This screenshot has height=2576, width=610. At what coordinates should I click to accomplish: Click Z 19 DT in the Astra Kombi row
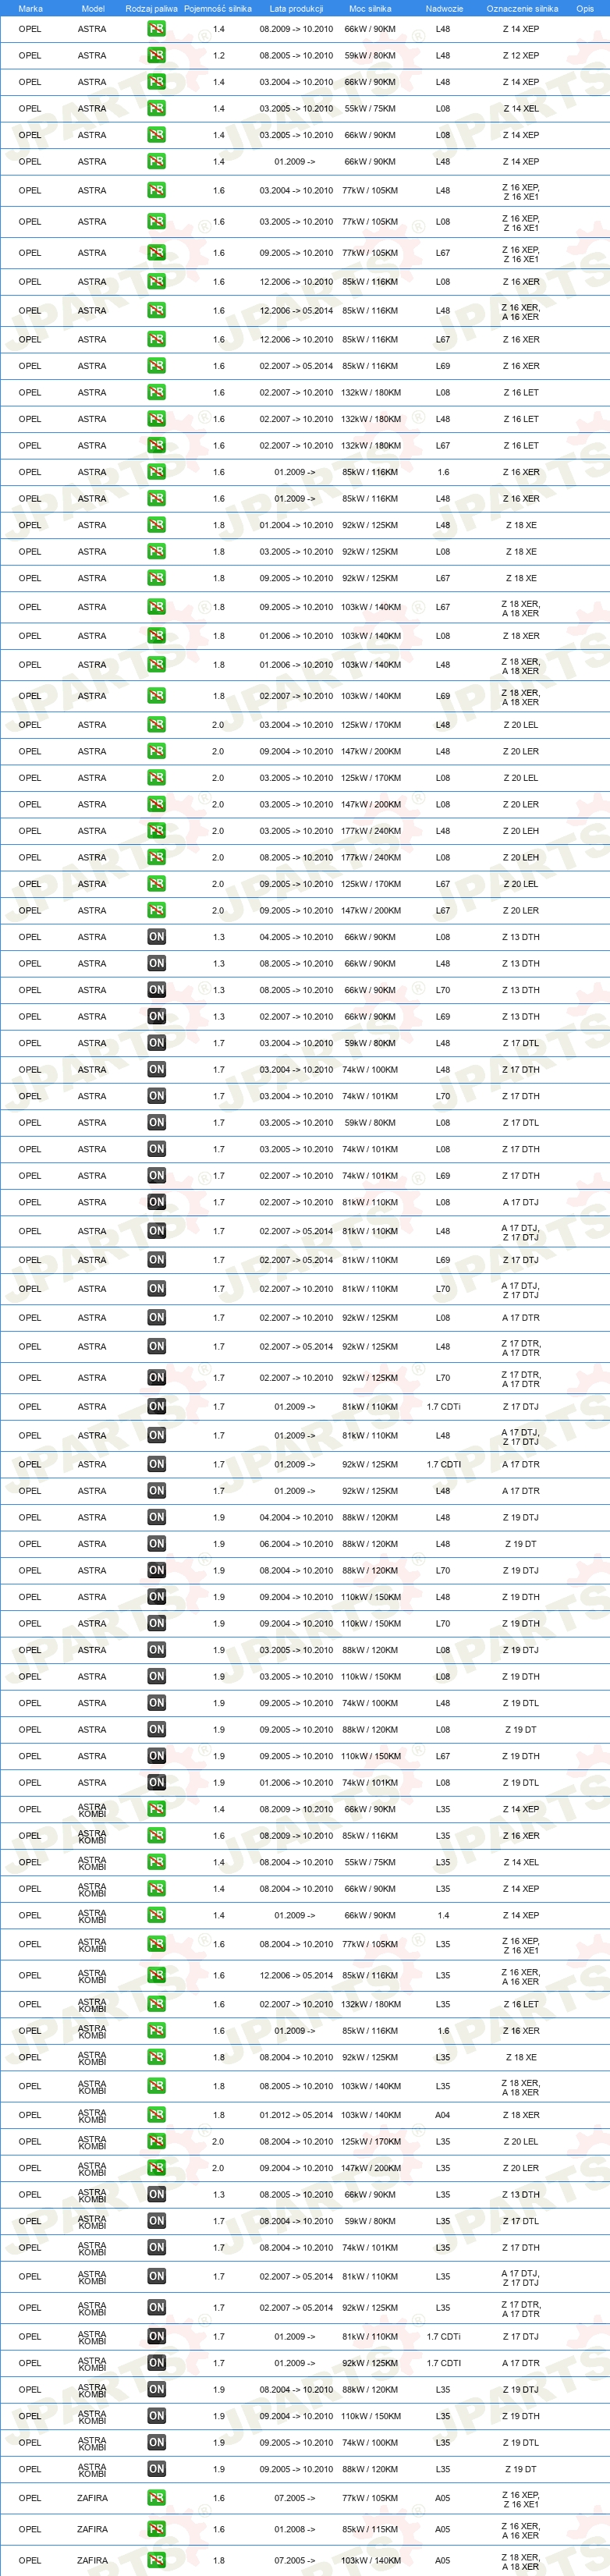[x=521, y=2469]
